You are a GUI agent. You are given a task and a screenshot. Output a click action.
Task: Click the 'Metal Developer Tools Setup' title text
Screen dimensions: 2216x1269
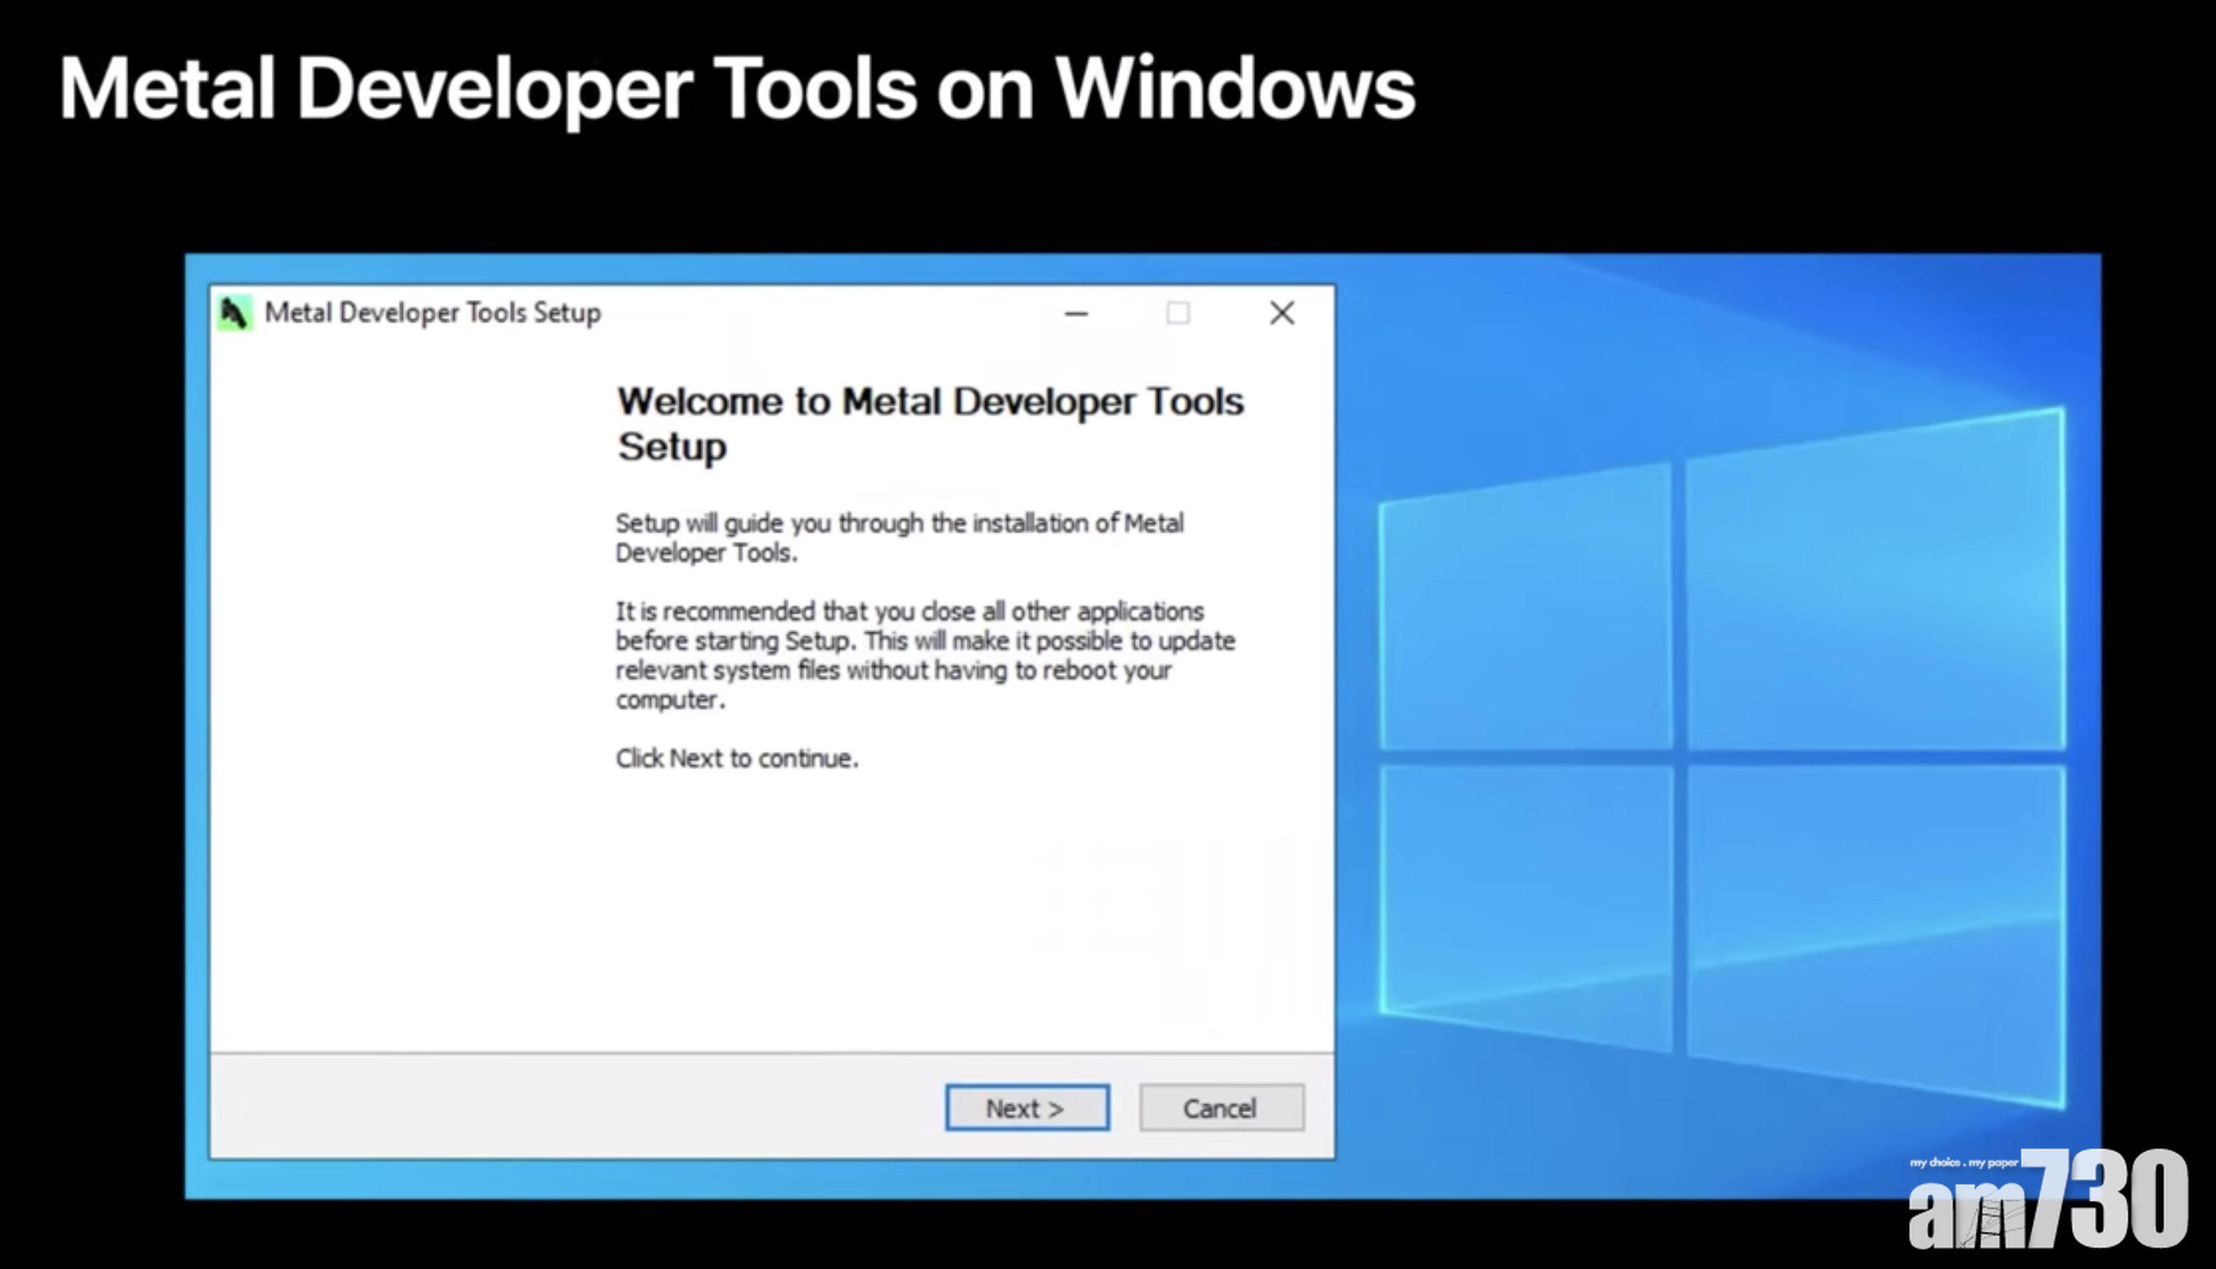[432, 313]
